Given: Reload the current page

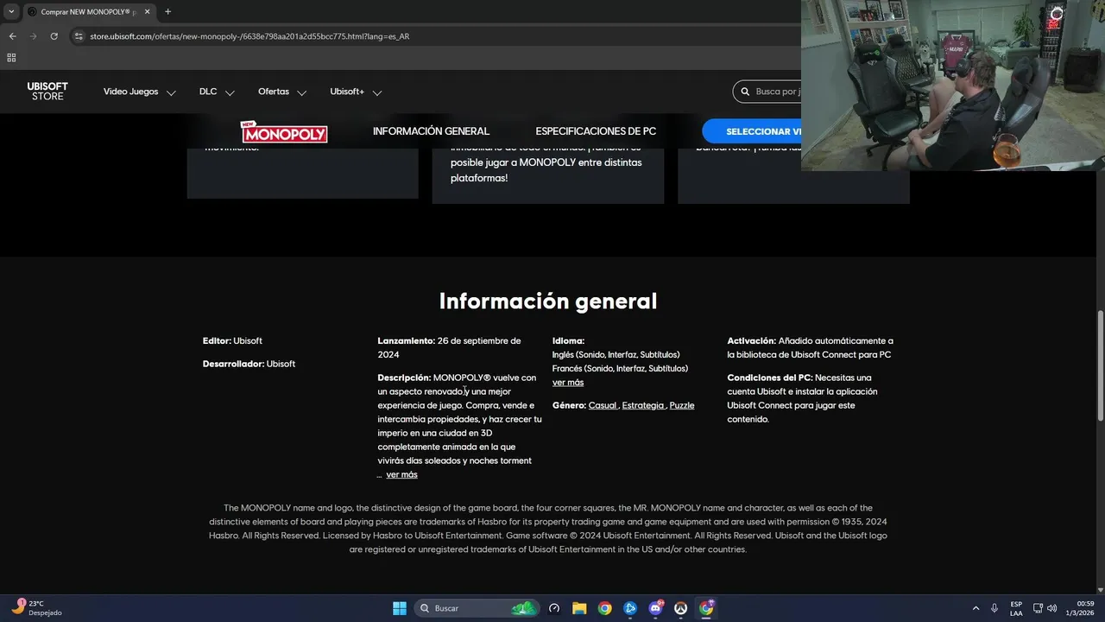Looking at the screenshot, I should [54, 36].
